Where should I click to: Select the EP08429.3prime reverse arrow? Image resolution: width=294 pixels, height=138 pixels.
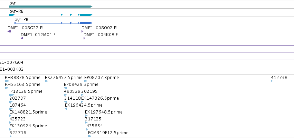(x=65, y=88)
